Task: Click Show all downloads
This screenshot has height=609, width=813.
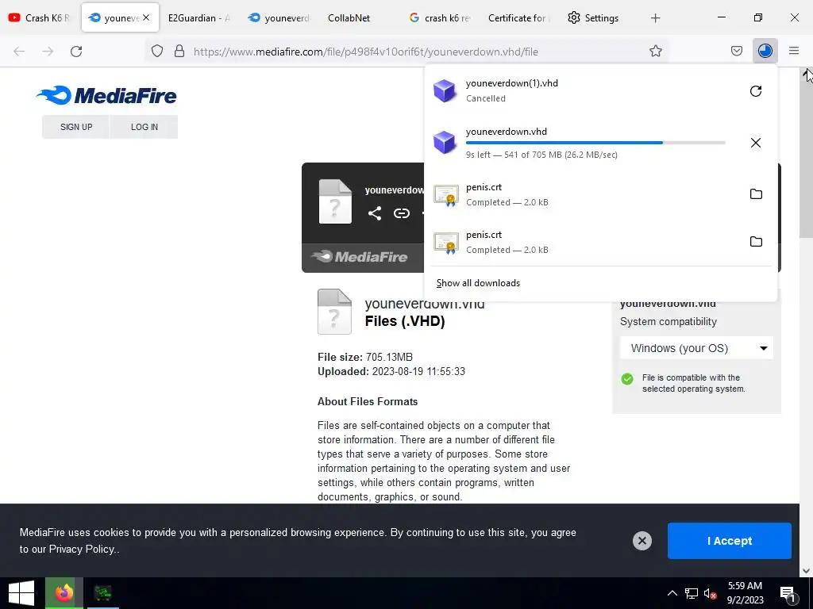Action: pos(478,283)
